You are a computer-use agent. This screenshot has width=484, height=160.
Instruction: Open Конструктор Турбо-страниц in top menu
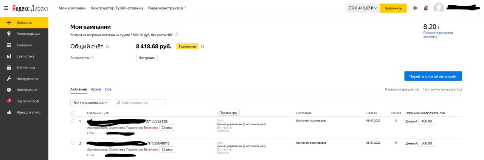click(117, 8)
